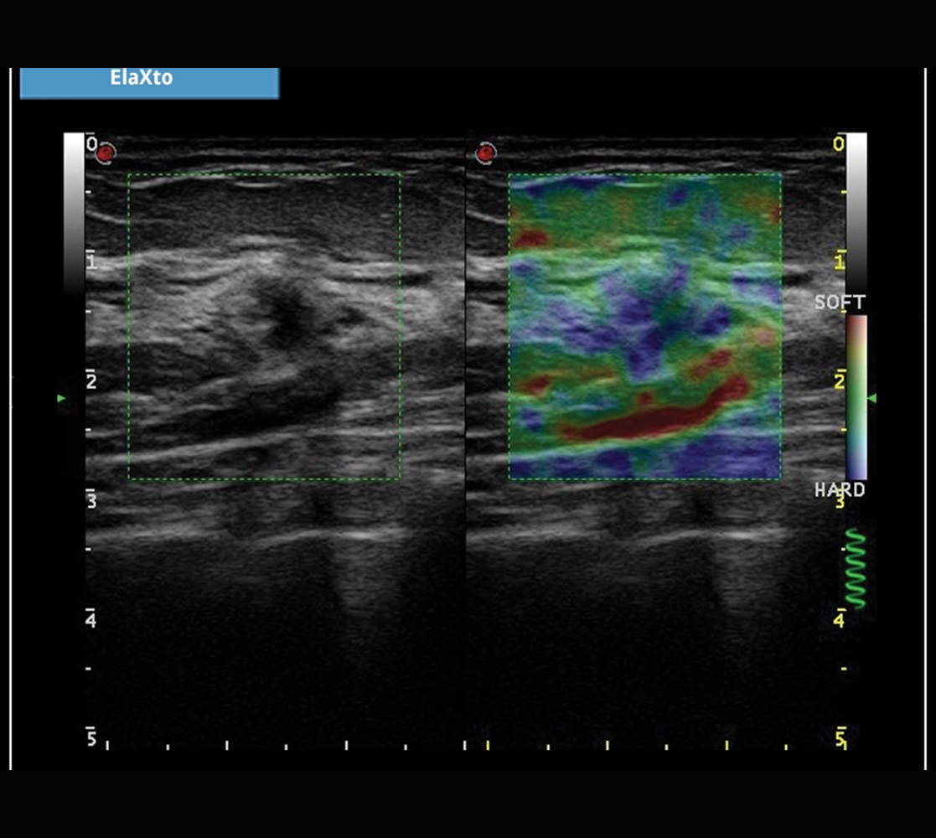Click the white depth label 5 on the left scale
This screenshot has width=936, height=838.
(x=91, y=739)
